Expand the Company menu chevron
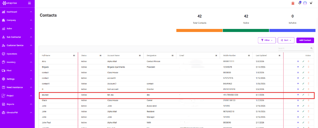This screenshot has width=318, height=128. (x=31, y=20)
